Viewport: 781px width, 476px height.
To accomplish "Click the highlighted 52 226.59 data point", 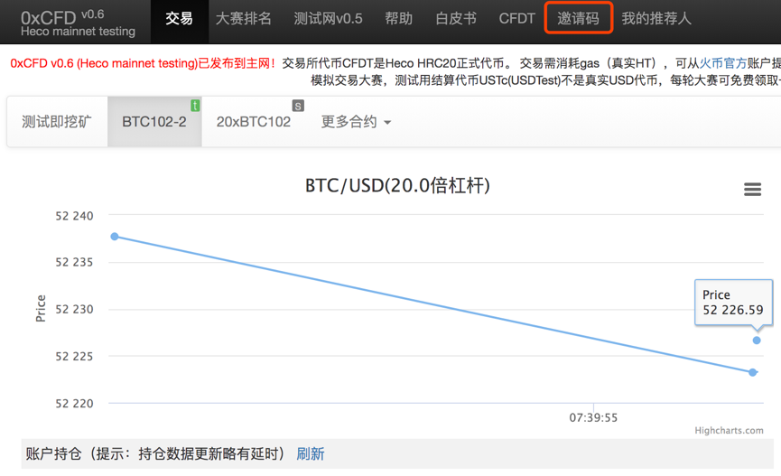I will 757,341.
